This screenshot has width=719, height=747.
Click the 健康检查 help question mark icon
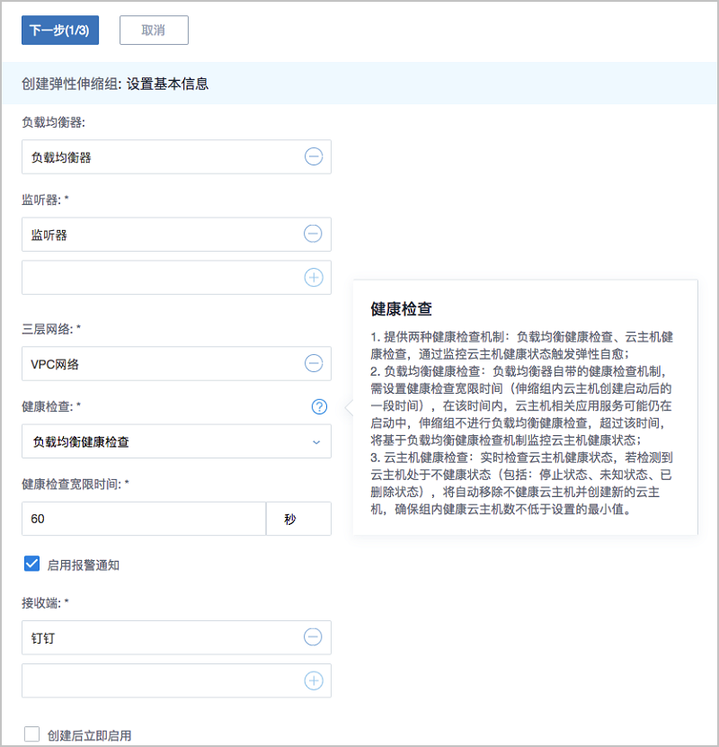[319, 407]
